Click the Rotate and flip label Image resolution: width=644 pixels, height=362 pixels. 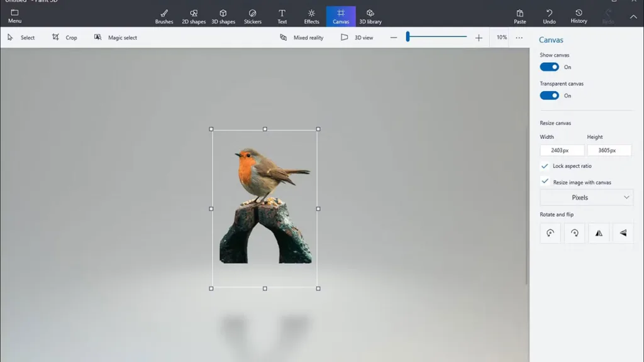click(x=557, y=214)
